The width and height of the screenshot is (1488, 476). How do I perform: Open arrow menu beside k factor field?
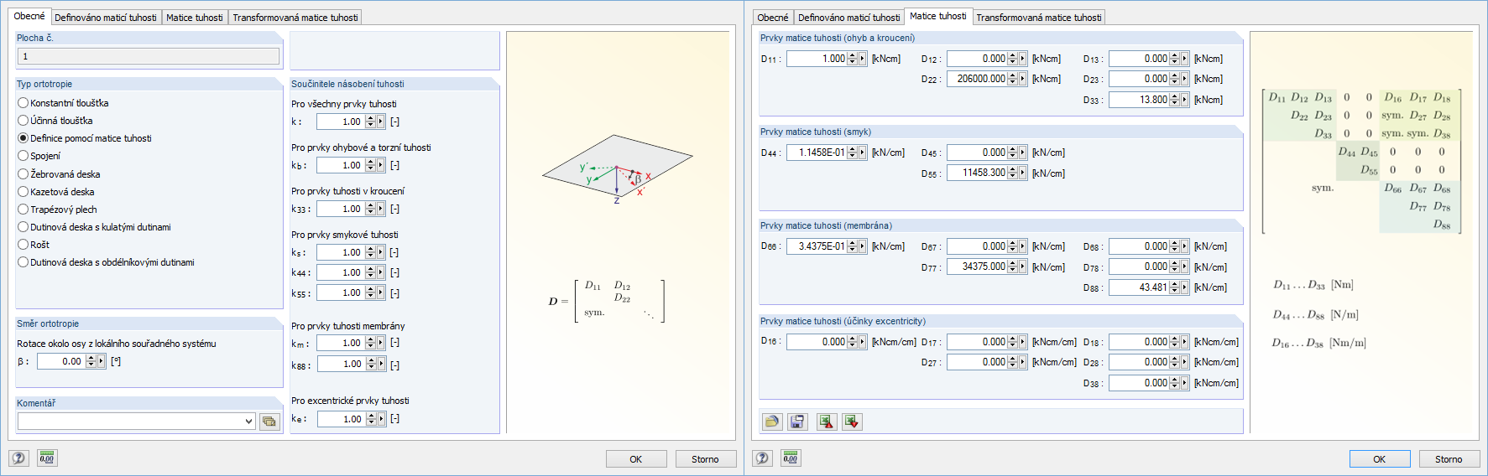pyautogui.click(x=381, y=122)
